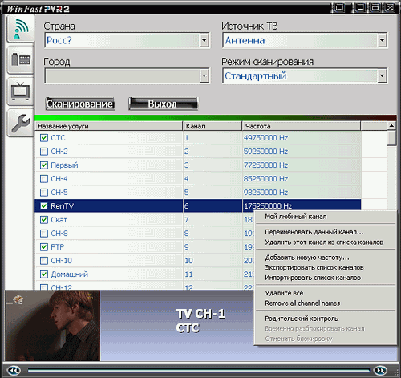The image size is (401, 378).
Task: Uncheck the Первый channel checkbox
Action: [x=44, y=165]
